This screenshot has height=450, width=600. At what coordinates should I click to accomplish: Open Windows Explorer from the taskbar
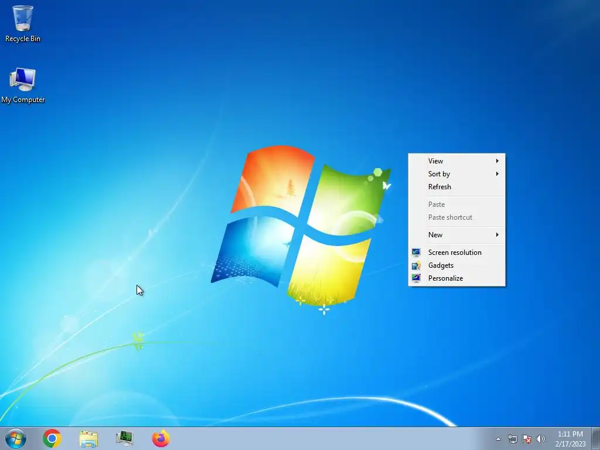(x=88, y=438)
